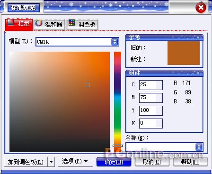This screenshot has height=174, width=212.
Task: Click the reference color swatch preview
Action: coord(184,53)
